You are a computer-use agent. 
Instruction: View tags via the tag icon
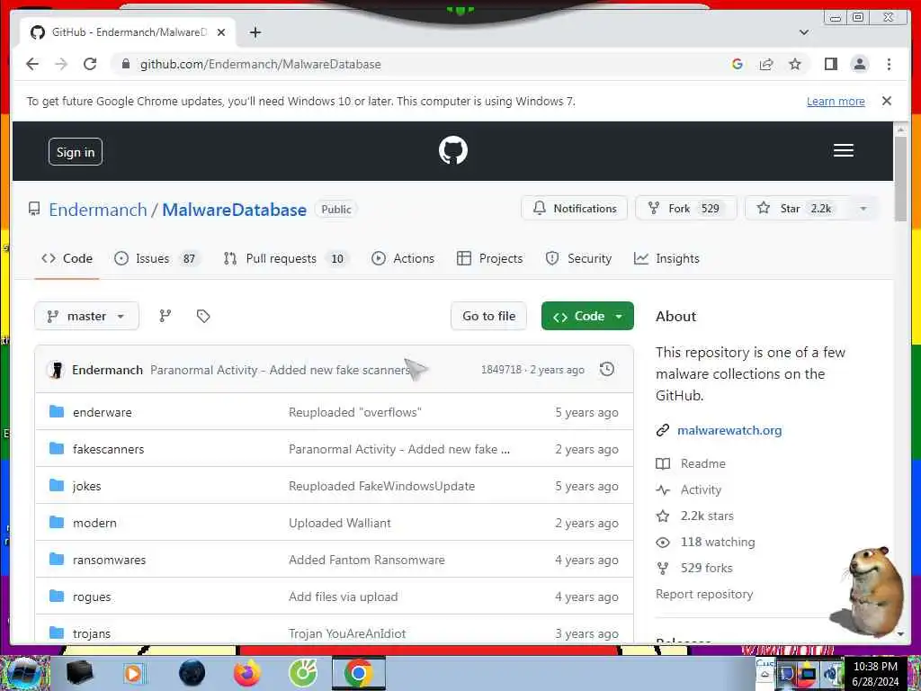point(203,316)
